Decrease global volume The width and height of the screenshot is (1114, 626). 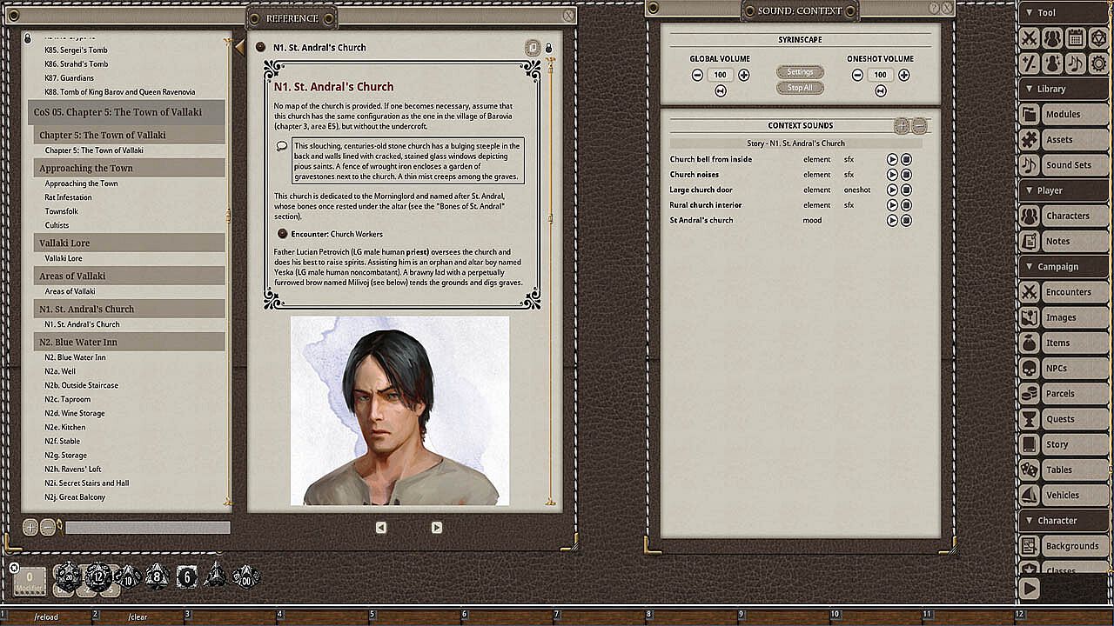[x=697, y=75]
